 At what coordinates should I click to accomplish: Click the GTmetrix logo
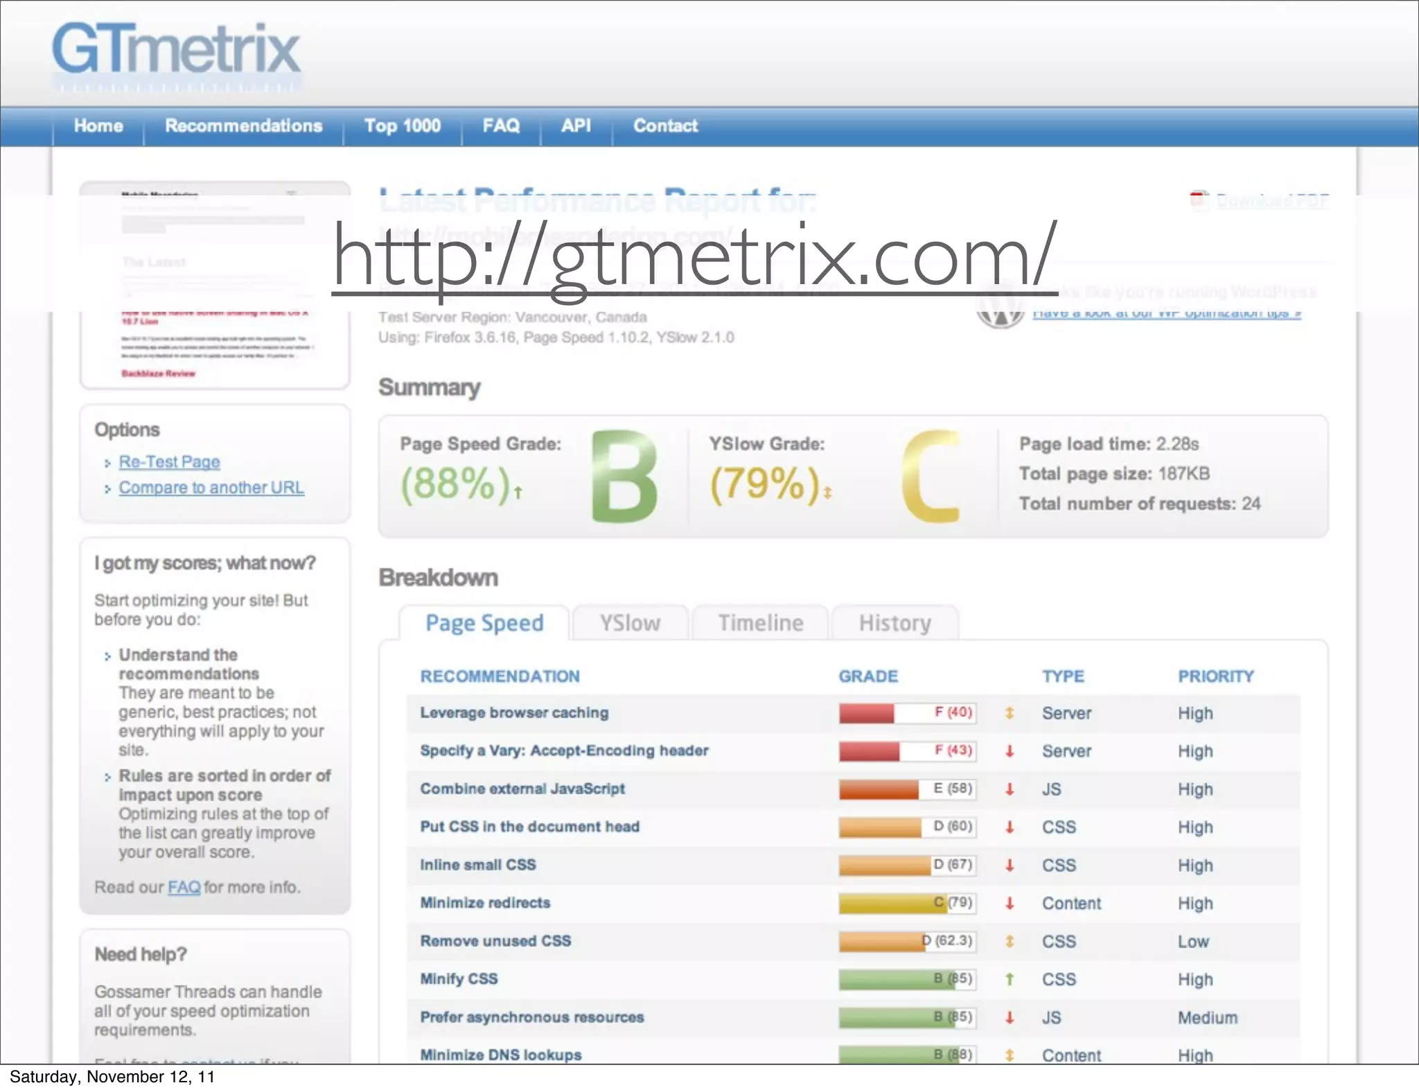click(x=177, y=57)
